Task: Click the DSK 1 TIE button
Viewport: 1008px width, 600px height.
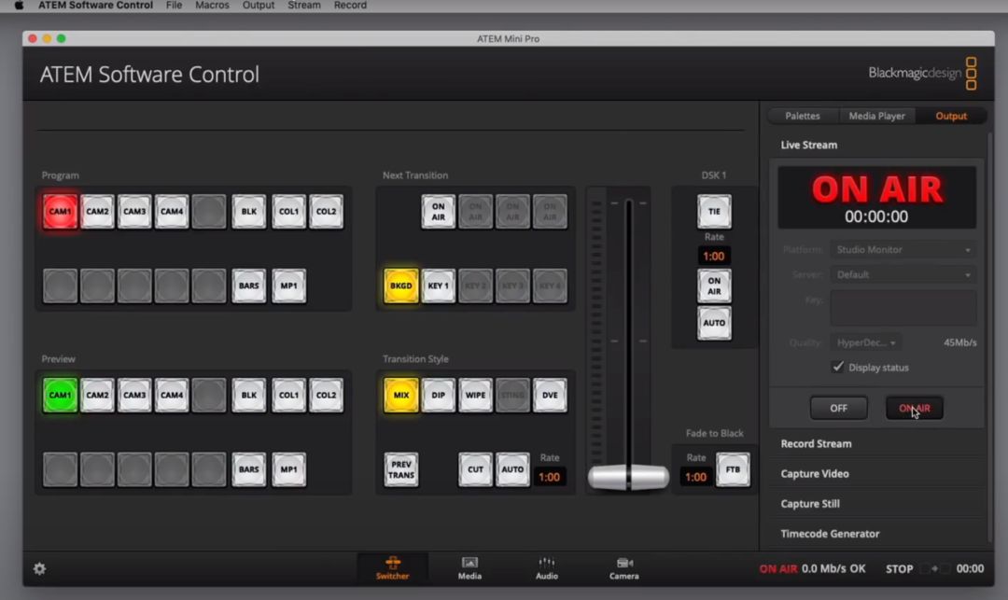Action: point(714,211)
